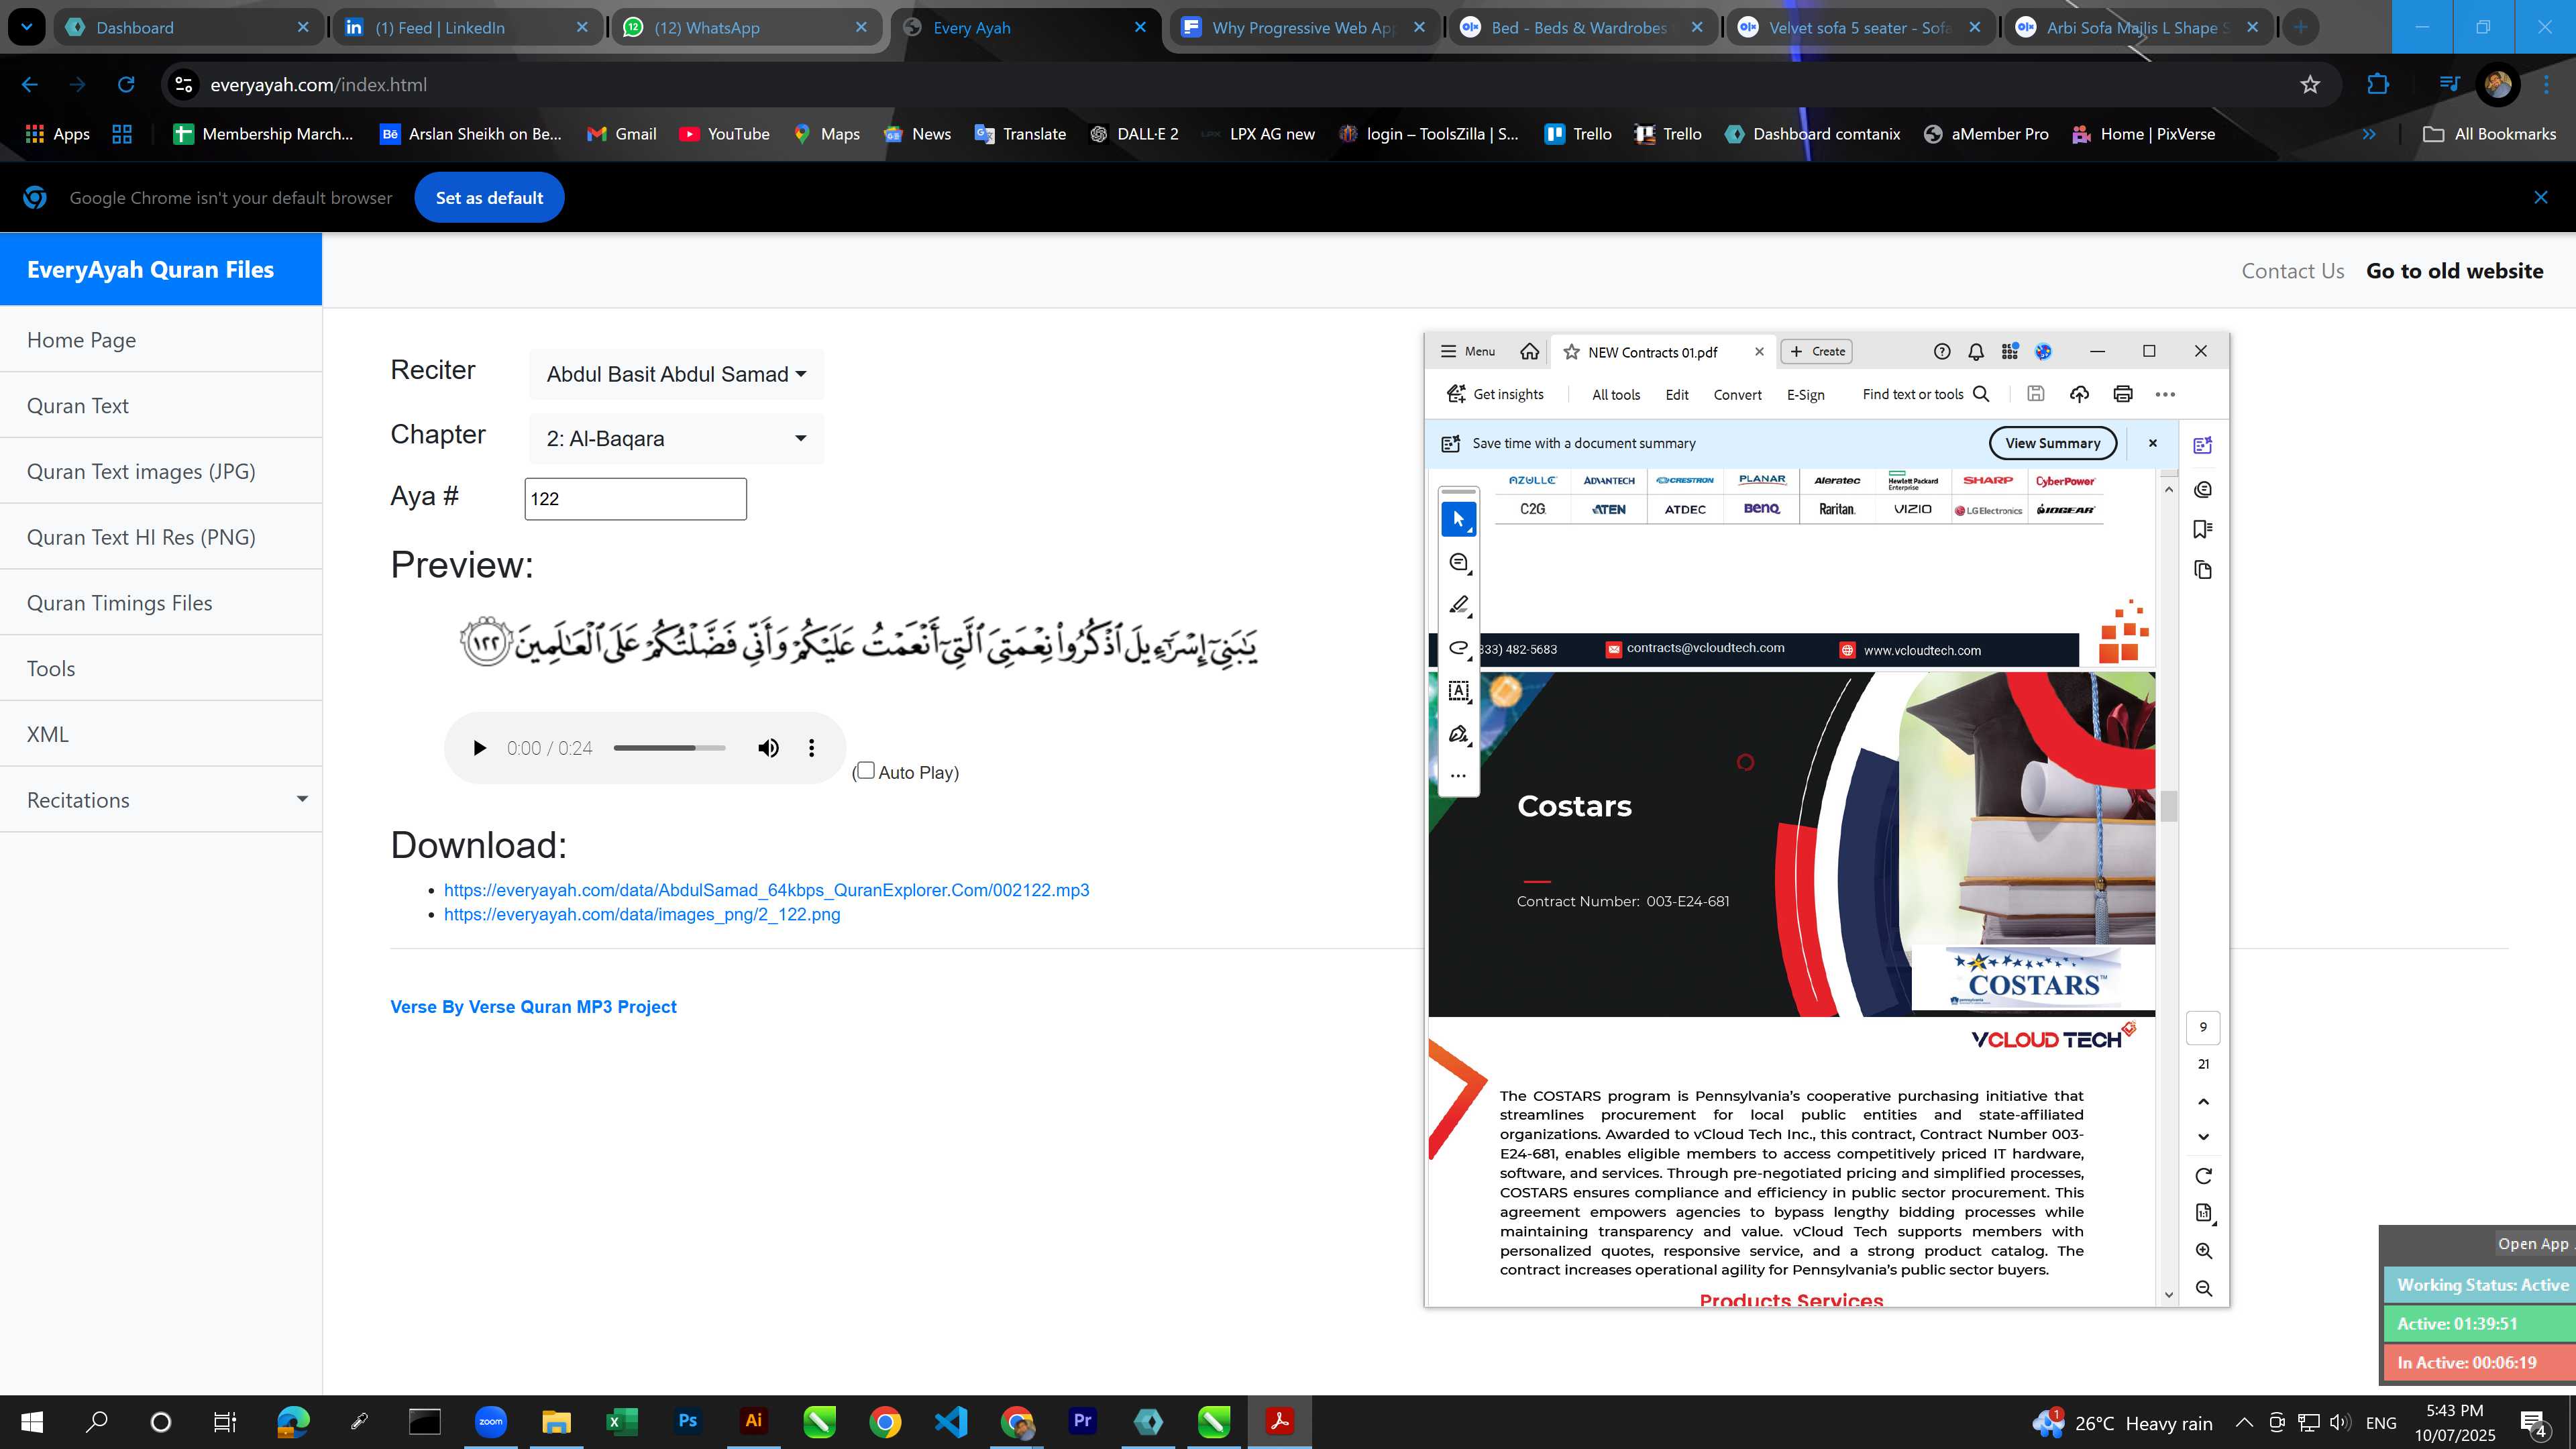Zoom out of the PDF page
2576x1449 pixels.
(2203, 1289)
